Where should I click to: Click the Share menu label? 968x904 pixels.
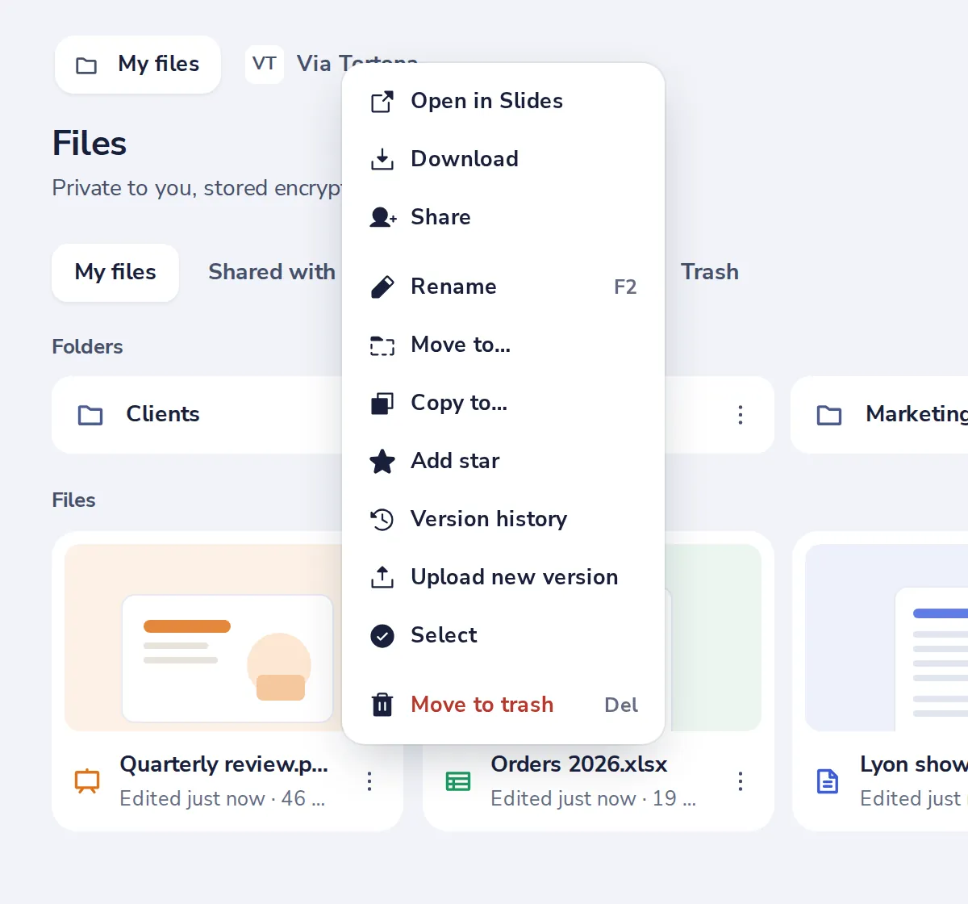[440, 218]
